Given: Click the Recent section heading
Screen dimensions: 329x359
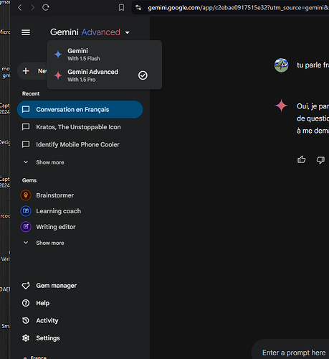Looking at the screenshot, I should point(31,93).
